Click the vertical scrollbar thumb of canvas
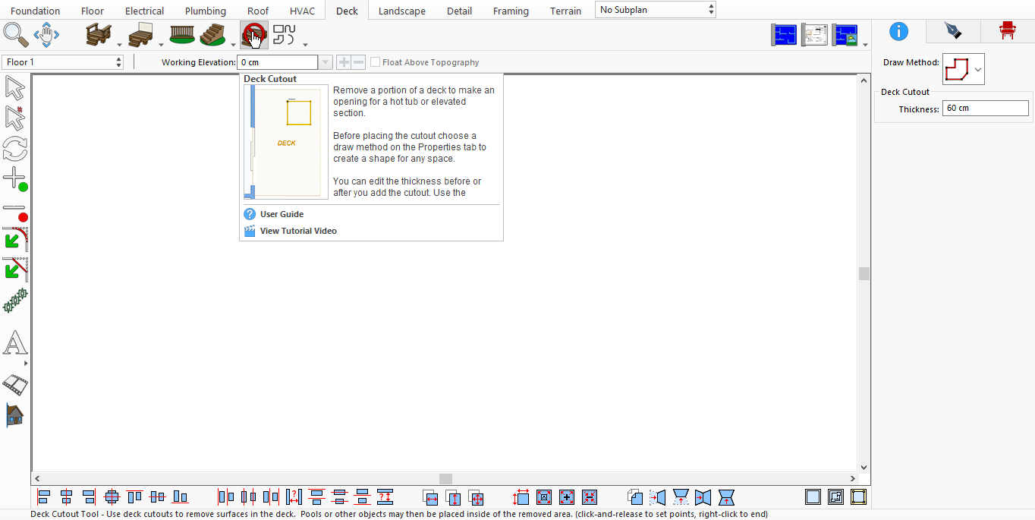Viewport: 1035px width, 520px height. 864,273
